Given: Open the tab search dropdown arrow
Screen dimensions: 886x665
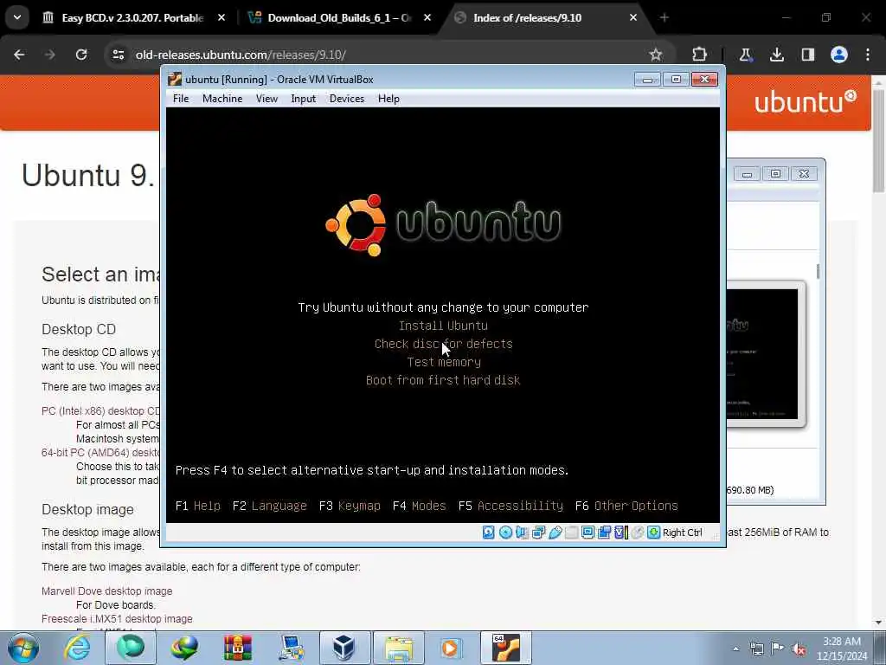Looking at the screenshot, I should pyautogui.click(x=17, y=17).
